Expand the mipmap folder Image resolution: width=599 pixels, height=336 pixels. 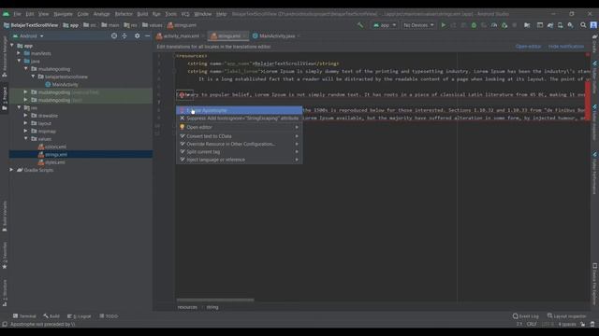(x=25, y=131)
